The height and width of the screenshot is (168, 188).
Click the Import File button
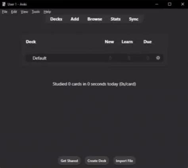point(125,161)
